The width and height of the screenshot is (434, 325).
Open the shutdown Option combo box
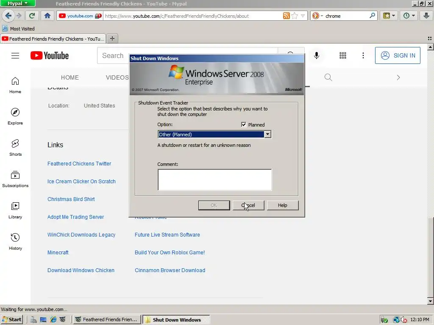(x=214, y=134)
